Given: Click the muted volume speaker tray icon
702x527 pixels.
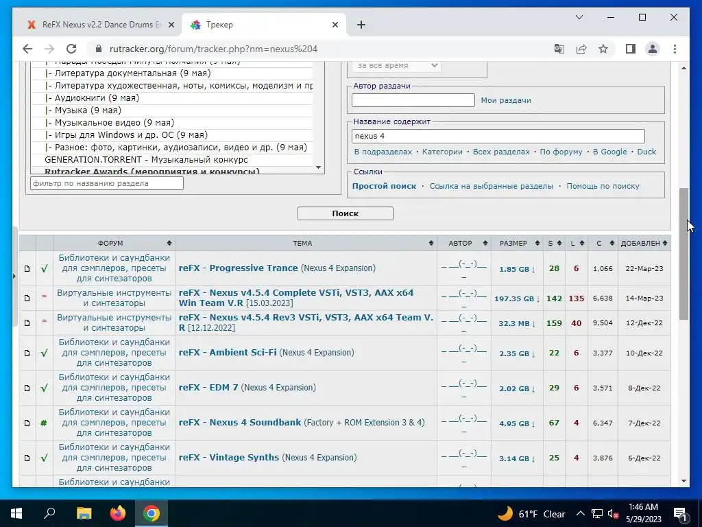Looking at the screenshot, I should (613, 514).
